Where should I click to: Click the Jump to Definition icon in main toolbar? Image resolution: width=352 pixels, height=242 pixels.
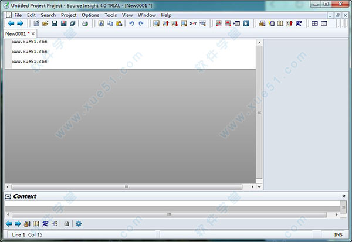pos(262,23)
